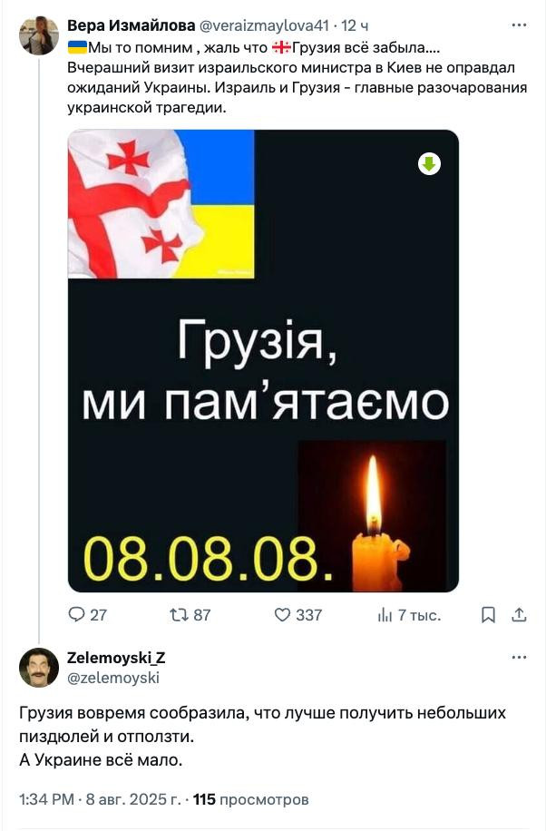Retweet the post with 87 reposts

179,615
